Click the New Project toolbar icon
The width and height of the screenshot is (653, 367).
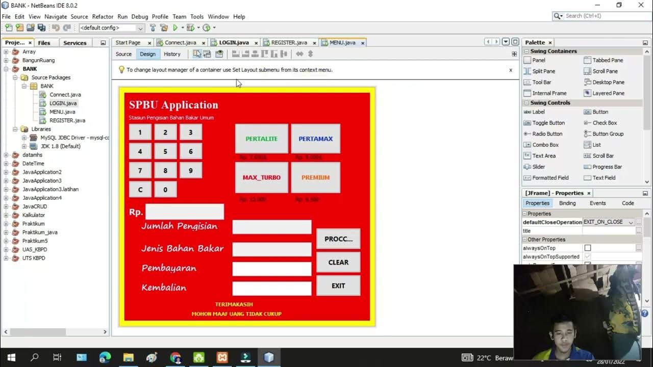pos(19,28)
